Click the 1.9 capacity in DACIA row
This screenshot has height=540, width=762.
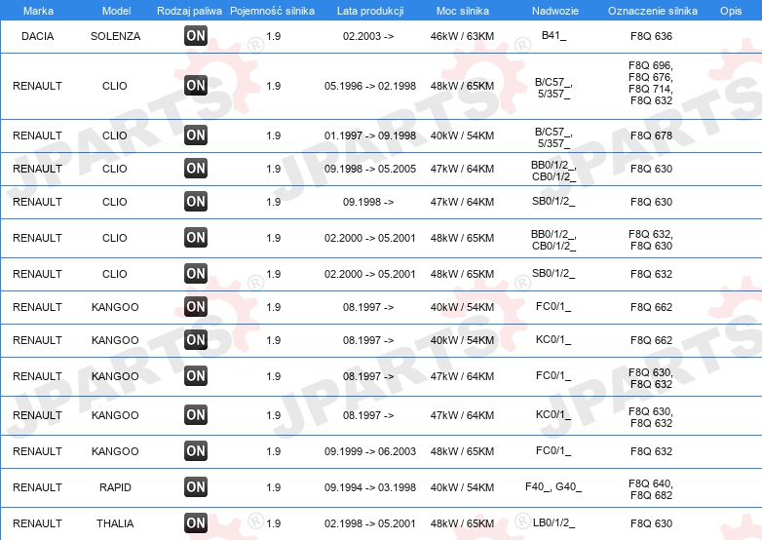point(274,36)
